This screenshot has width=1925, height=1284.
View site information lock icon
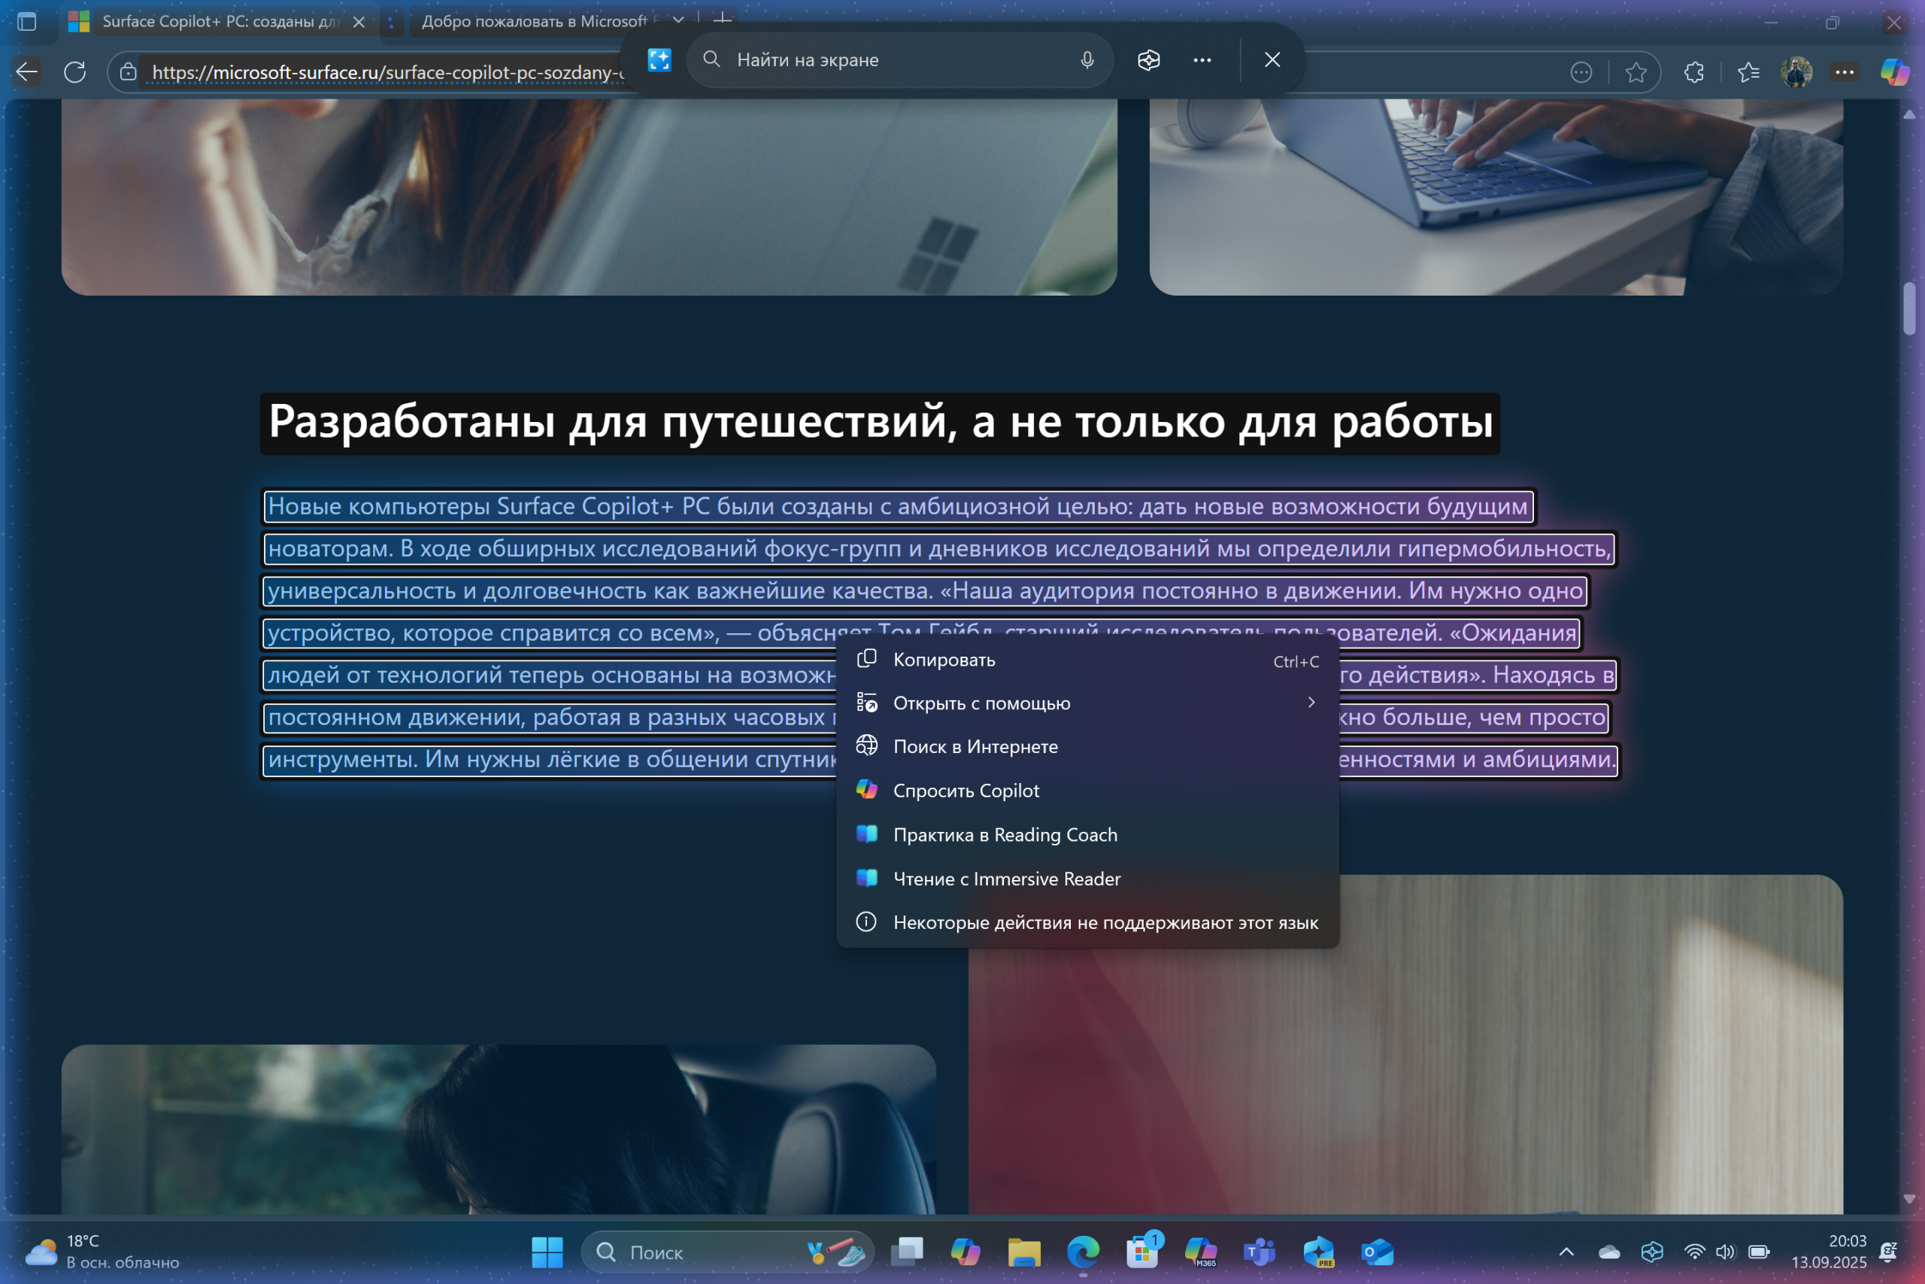128,72
